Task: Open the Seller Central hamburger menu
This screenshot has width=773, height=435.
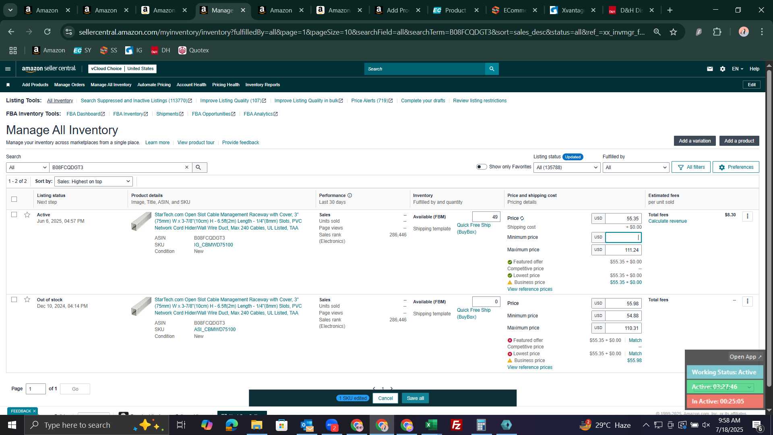Action: tap(8, 69)
